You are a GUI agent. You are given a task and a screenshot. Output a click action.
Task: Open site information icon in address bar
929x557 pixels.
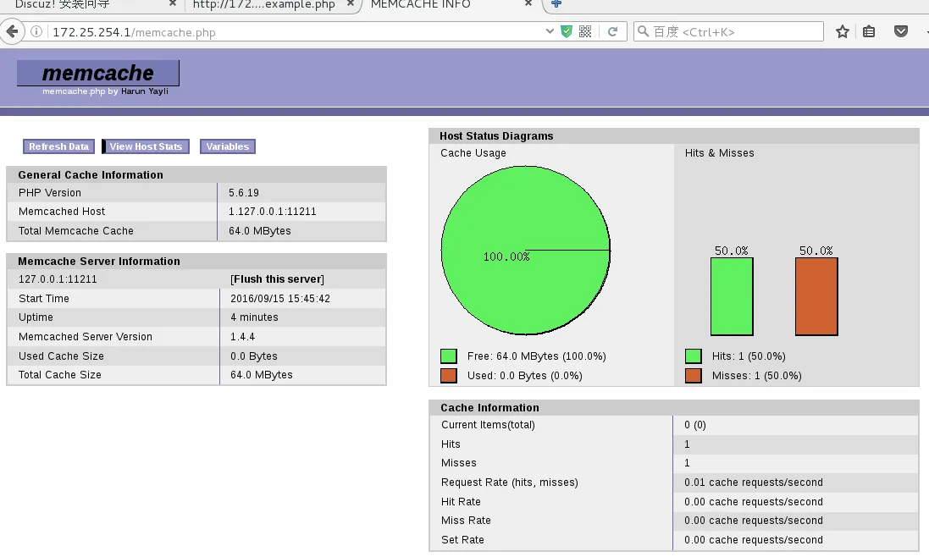tap(36, 31)
